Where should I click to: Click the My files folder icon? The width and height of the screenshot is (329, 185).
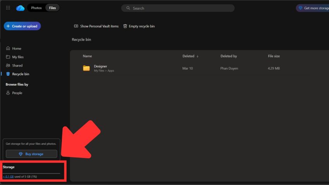(8, 57)
